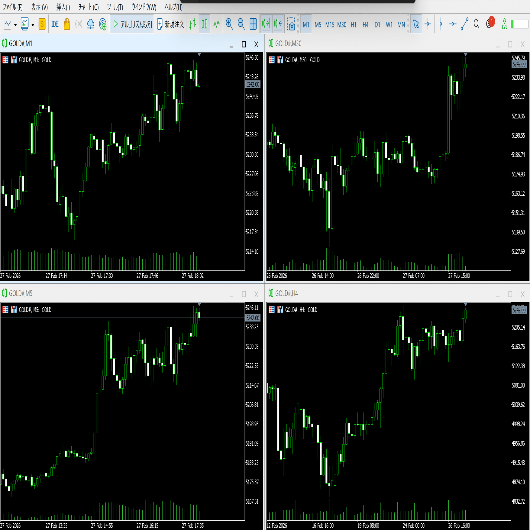Open the cloud VPS hosting icon
The width and height of the screenshot is (530, 530).
click(x=91, y=24)
